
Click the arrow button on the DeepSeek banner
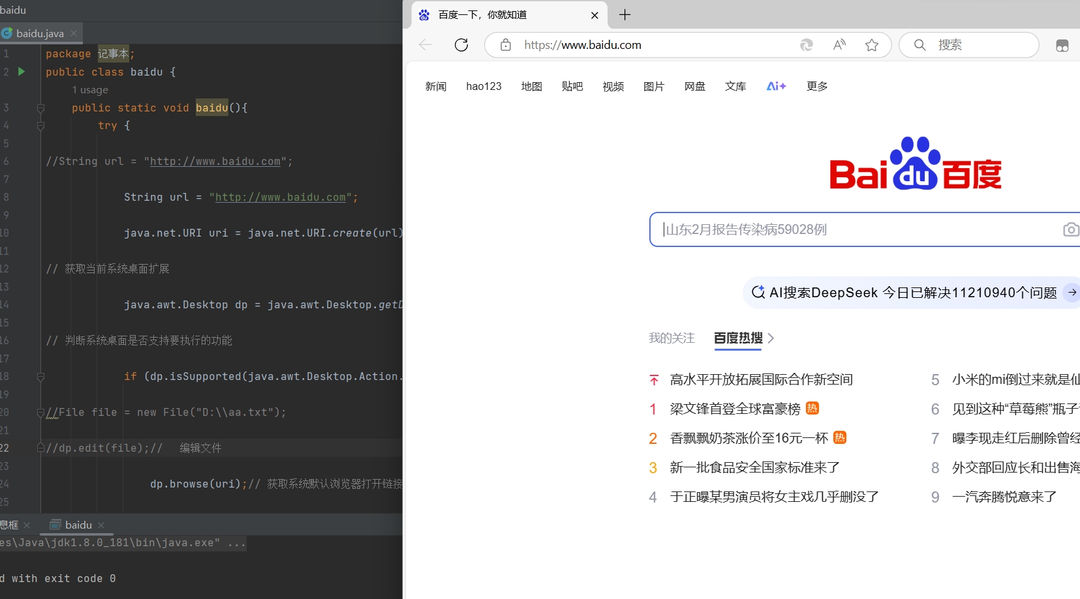(x=1072, y=293)
